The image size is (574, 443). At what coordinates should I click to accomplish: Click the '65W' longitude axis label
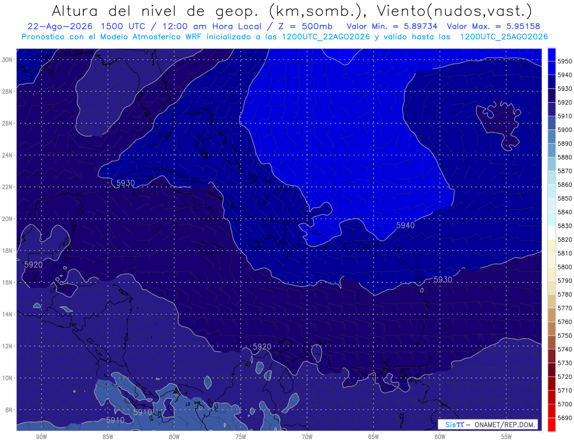[374, 437]
